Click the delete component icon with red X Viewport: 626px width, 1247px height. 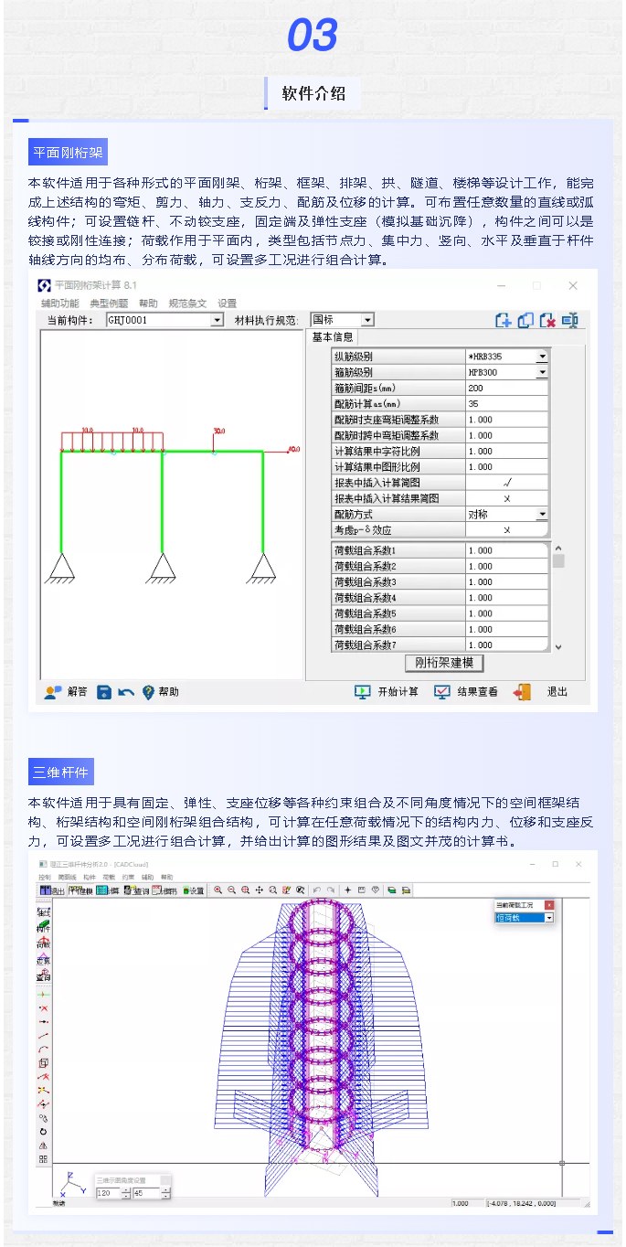pyautogui.click(x=547, y=320)
